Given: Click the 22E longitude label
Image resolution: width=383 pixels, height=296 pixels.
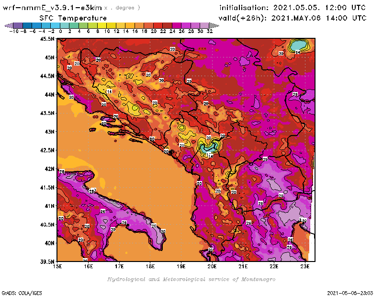Looking at the screenshot, I should [x=274, y=266].
